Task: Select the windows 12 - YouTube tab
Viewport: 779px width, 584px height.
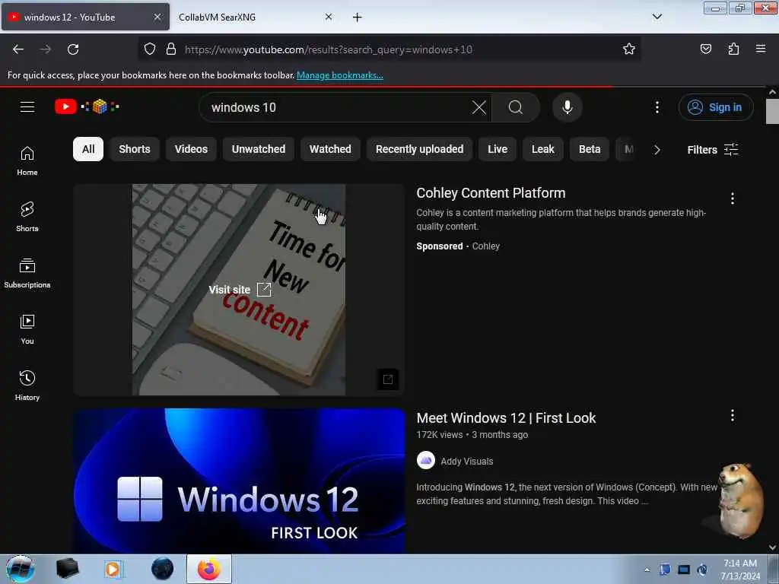Action: 85,17
